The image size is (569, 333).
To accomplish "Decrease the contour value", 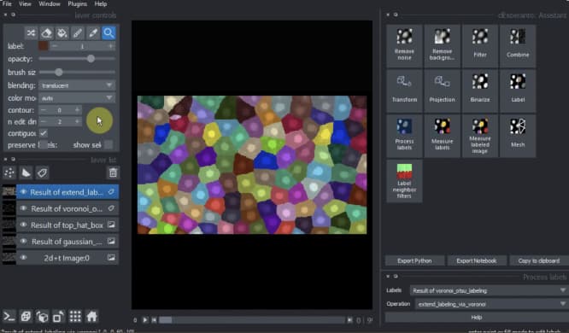I will [44, 110].
